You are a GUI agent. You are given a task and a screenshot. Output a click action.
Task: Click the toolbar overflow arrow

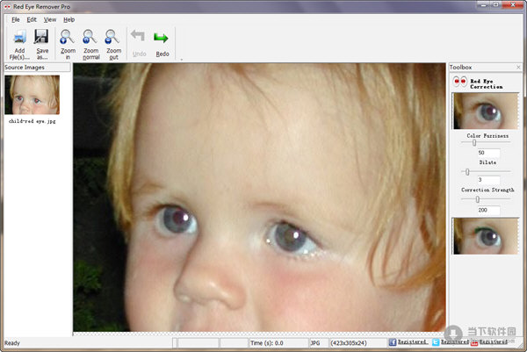coord(182,60)
